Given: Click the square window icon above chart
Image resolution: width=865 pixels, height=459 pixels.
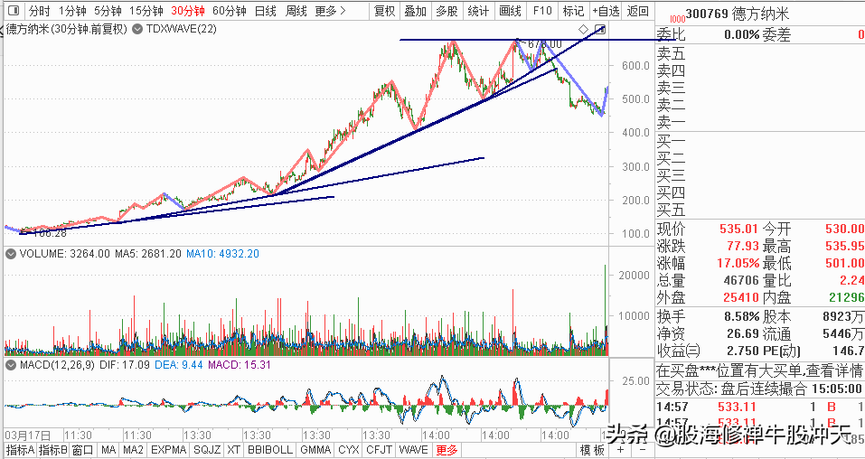Looking at the screenshot, I should coord(601,29).
